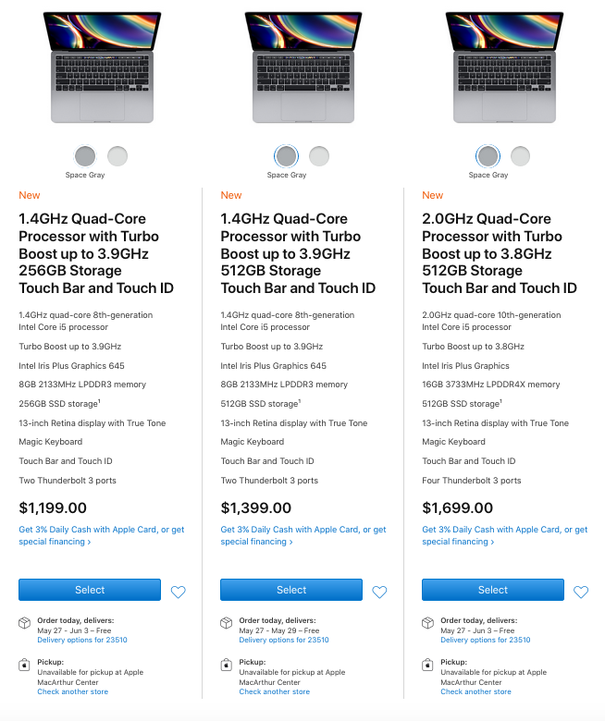Open delivery options for 23510 under $1,399.00

[284, 640]
